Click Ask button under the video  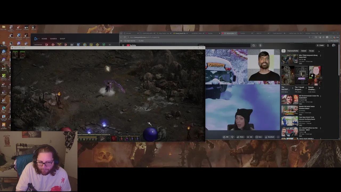tap(250, 137)
